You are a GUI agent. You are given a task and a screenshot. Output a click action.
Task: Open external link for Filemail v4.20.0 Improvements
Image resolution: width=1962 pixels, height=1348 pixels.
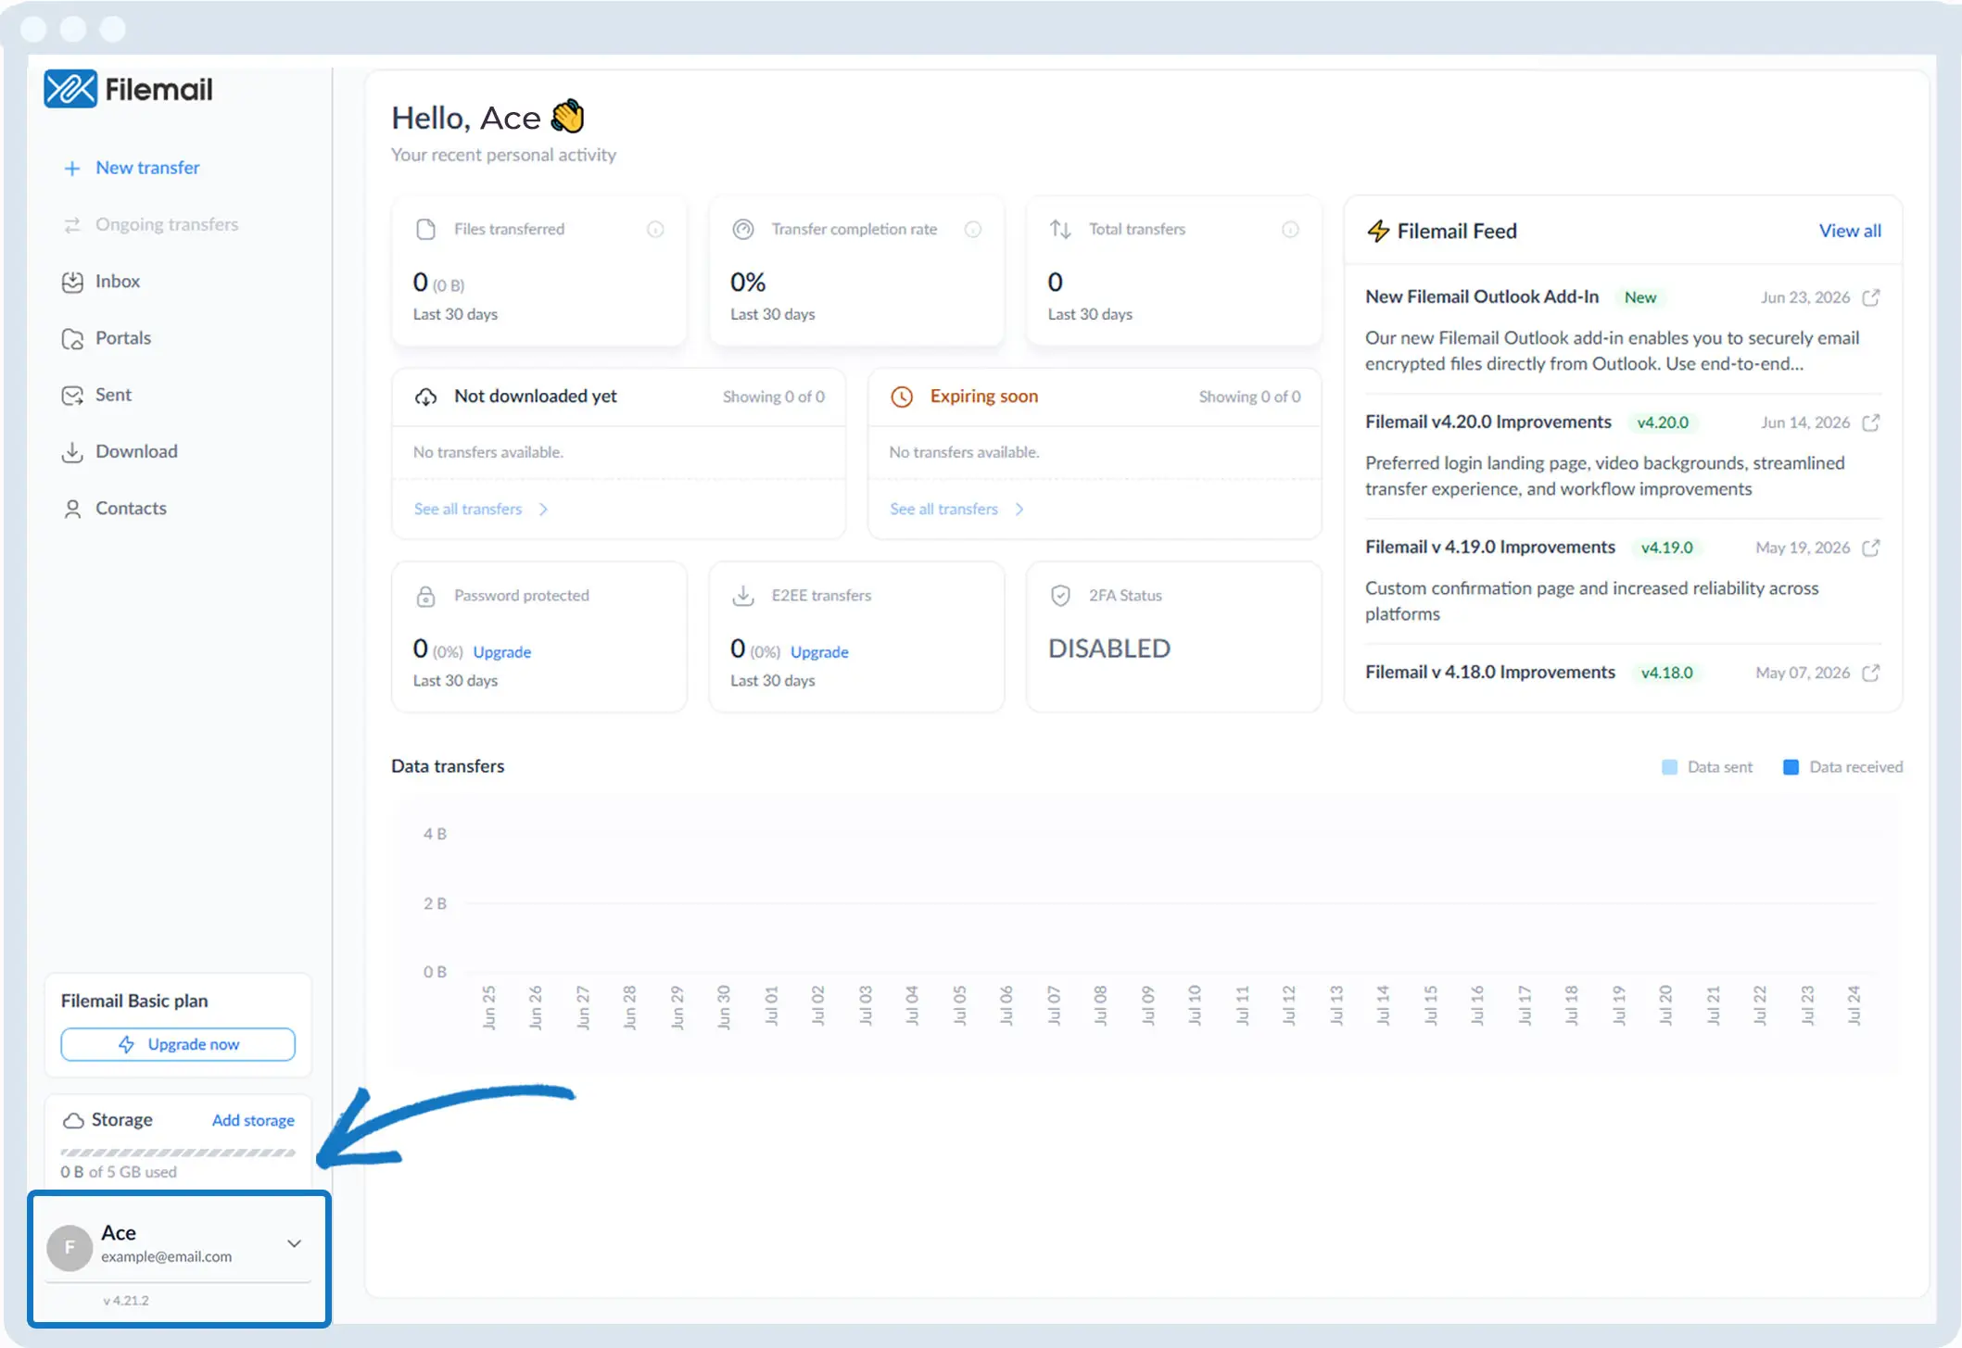tap(1871, 422)
